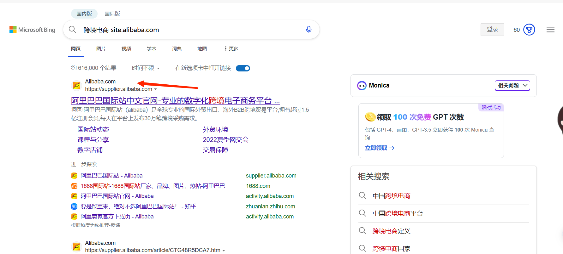Click search icon beside 跨境电商国家
Viewport: 563px width, 254px height.
pyautogui.click(x=362, y=249)
